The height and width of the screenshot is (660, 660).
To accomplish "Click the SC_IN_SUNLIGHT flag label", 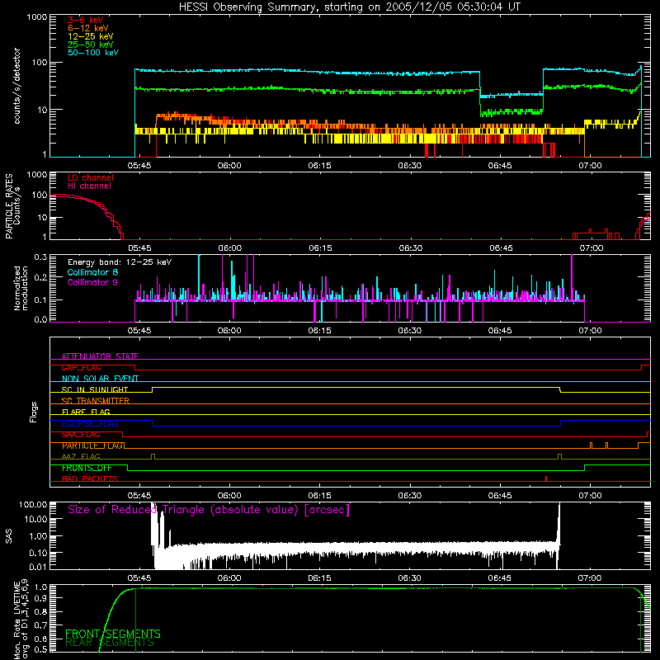I will 95,389.
